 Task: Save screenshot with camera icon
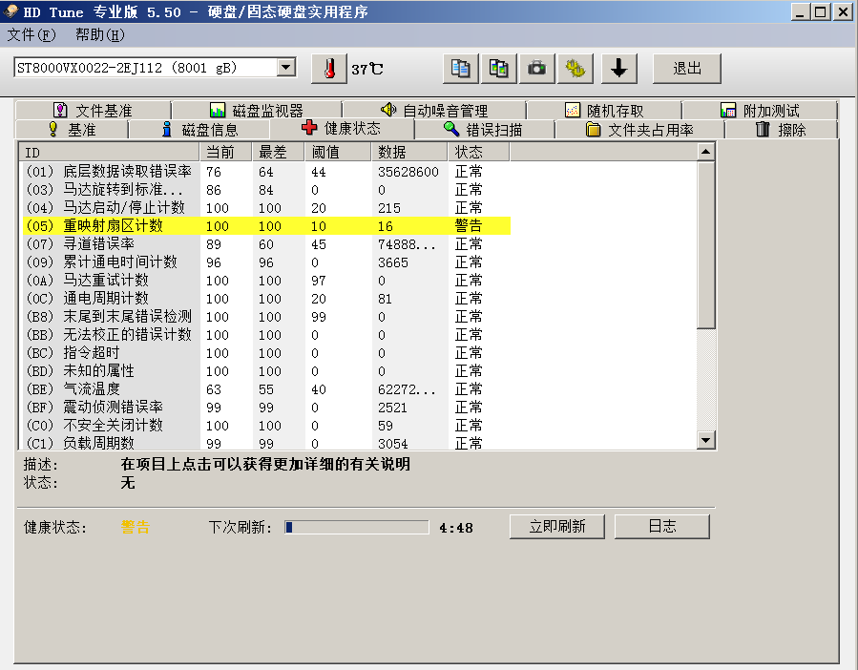tap(536, 69)
